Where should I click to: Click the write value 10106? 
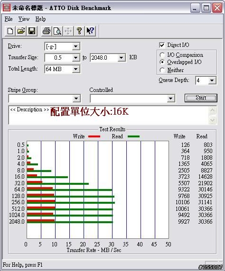[x=183, y=202]
